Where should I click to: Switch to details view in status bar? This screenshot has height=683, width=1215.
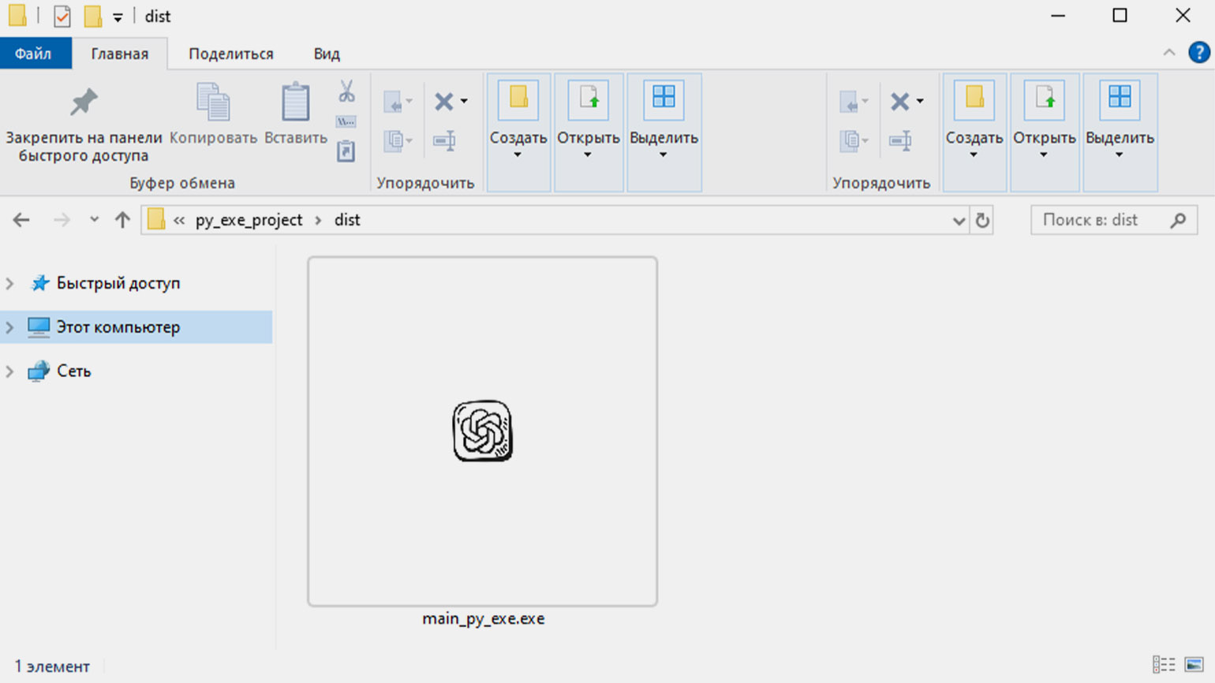(x=1164, y=664)
